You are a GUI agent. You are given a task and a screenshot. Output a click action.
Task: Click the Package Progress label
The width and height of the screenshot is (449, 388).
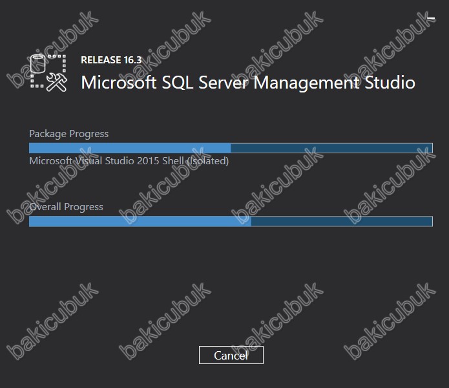69,134
